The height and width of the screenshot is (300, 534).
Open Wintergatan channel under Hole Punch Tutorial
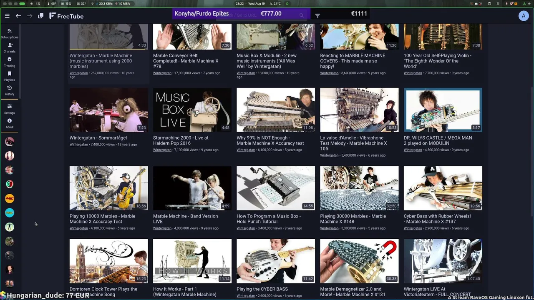point(245,228)
